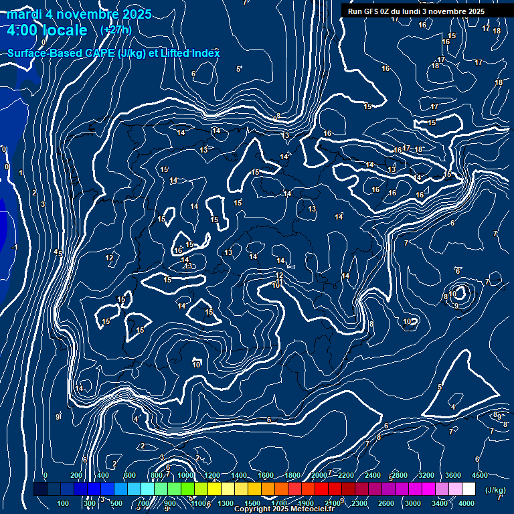The image size is (514, 514).
Task: Click the '-1' lifted index value on map
Action: pos(15,247)
